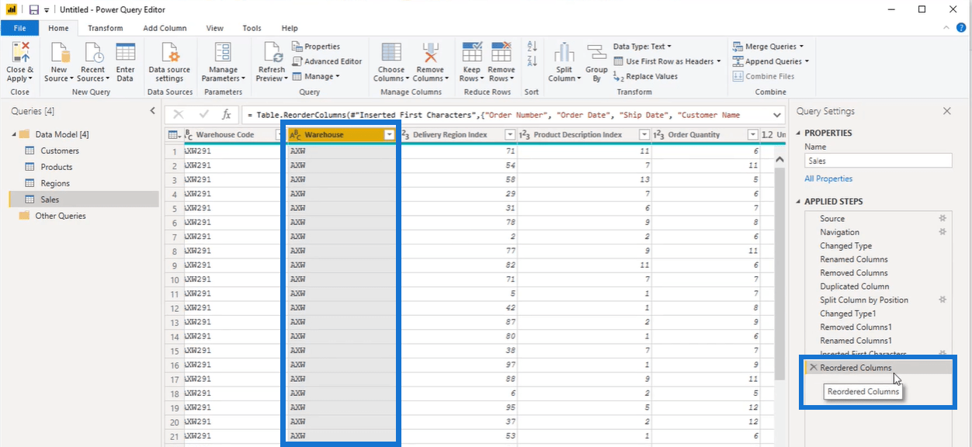Click the Split Column icon
The height and width of the screenshot is (447, 972).
pyautogui.click(x=564, y=53)
